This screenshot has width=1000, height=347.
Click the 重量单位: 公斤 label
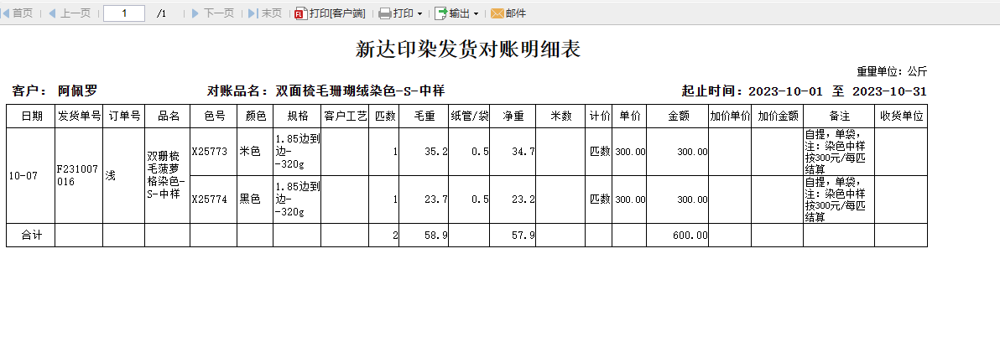click(892, 71)
